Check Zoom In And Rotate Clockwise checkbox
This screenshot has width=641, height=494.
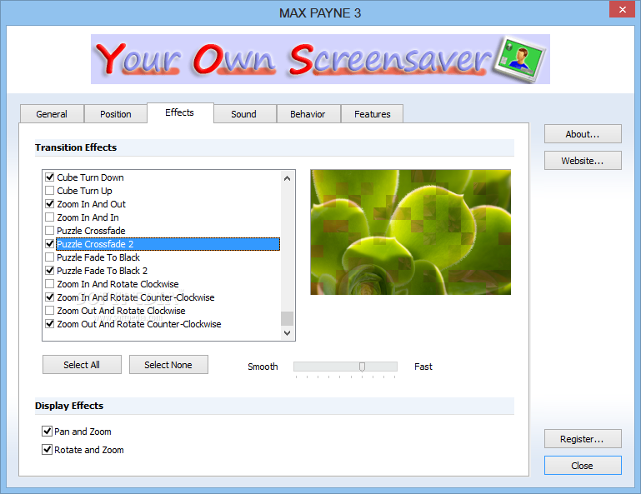[x=49, y=283]
